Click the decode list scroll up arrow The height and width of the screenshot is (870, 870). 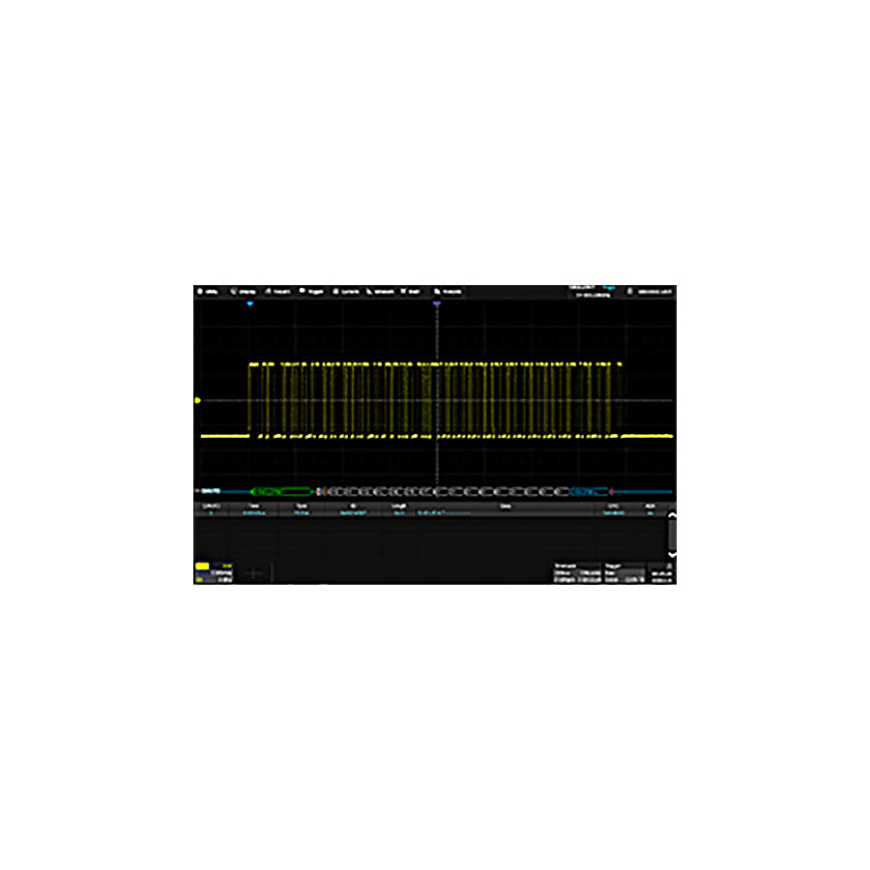[672, 515]
